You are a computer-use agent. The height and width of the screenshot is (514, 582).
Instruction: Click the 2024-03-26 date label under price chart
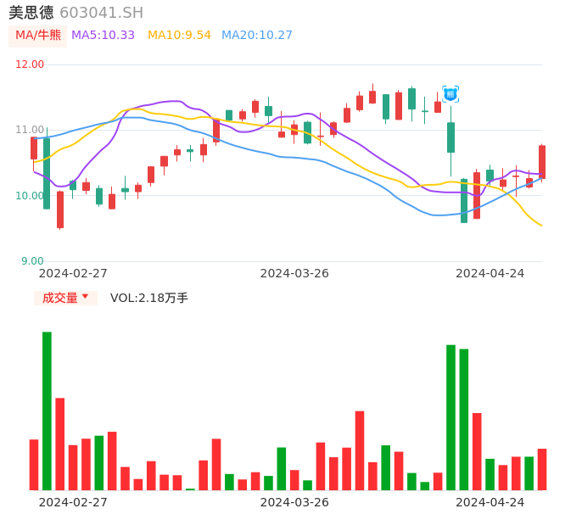[x=294, y=273]
